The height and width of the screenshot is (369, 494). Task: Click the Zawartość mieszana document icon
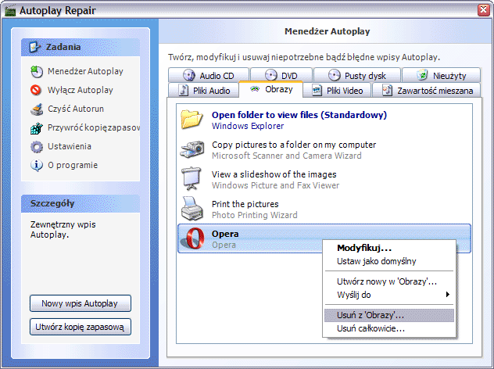[387, 90]
